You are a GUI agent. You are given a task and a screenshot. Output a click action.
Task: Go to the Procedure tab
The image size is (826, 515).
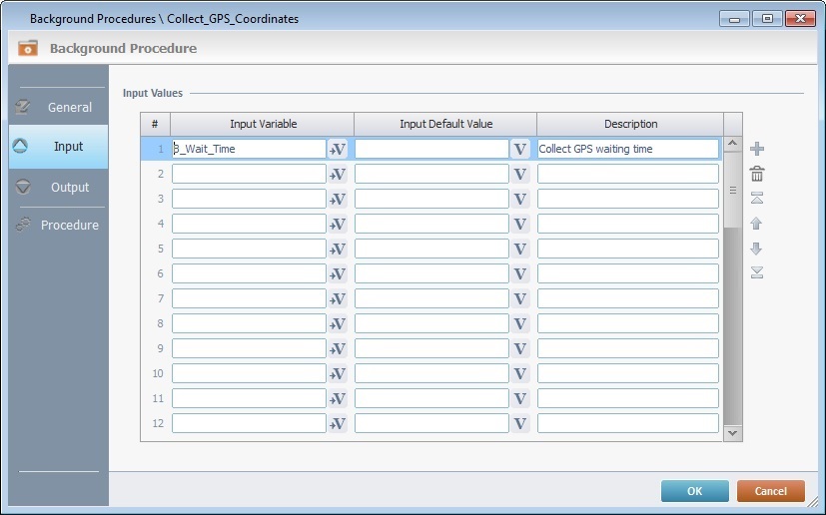tap(58, 226)
